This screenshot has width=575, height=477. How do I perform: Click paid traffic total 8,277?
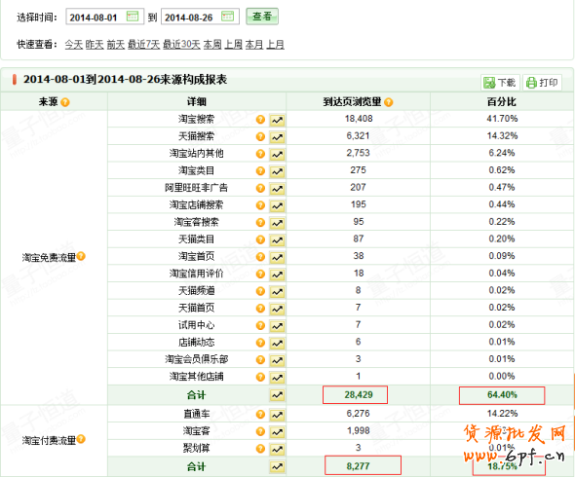tap(359, 466)
